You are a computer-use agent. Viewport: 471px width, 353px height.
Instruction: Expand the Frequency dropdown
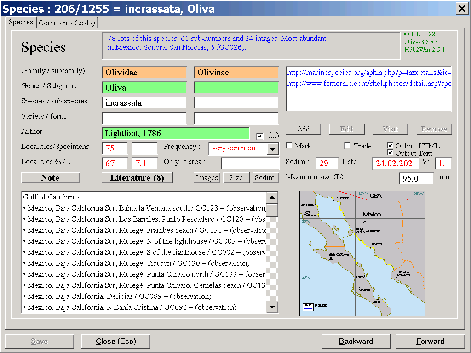pos(273,149)
